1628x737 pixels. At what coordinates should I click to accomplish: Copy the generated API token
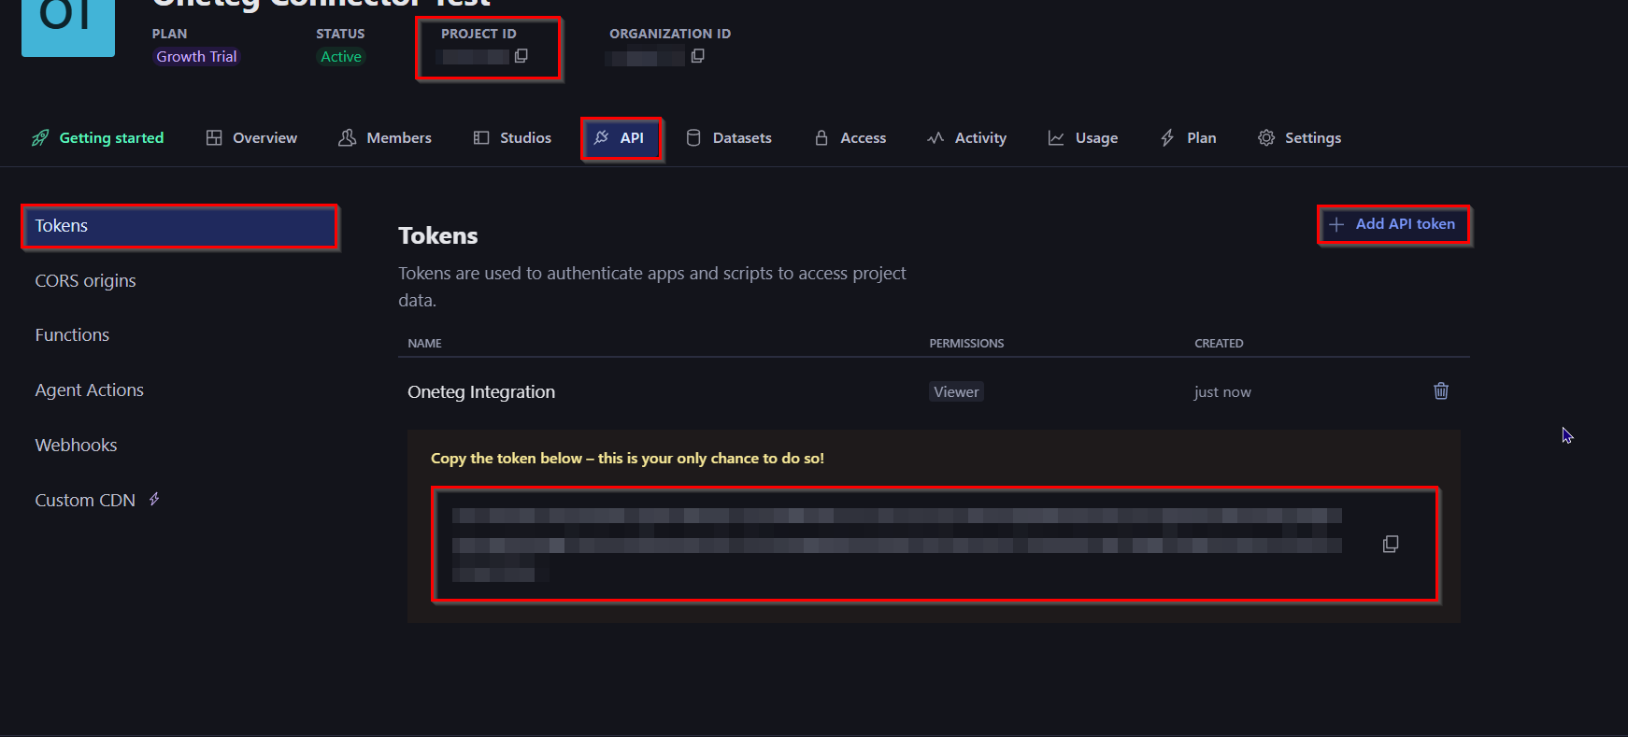point(1391,544)
